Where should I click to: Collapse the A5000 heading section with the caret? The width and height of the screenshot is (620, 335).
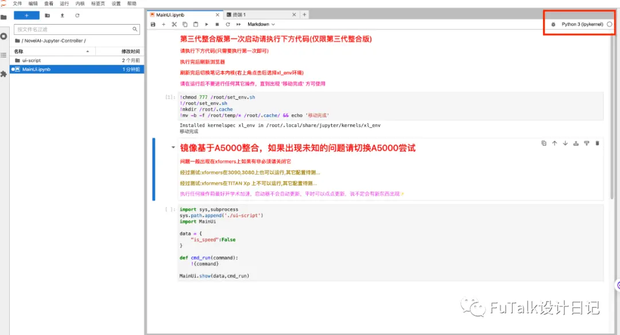point(173,148)
